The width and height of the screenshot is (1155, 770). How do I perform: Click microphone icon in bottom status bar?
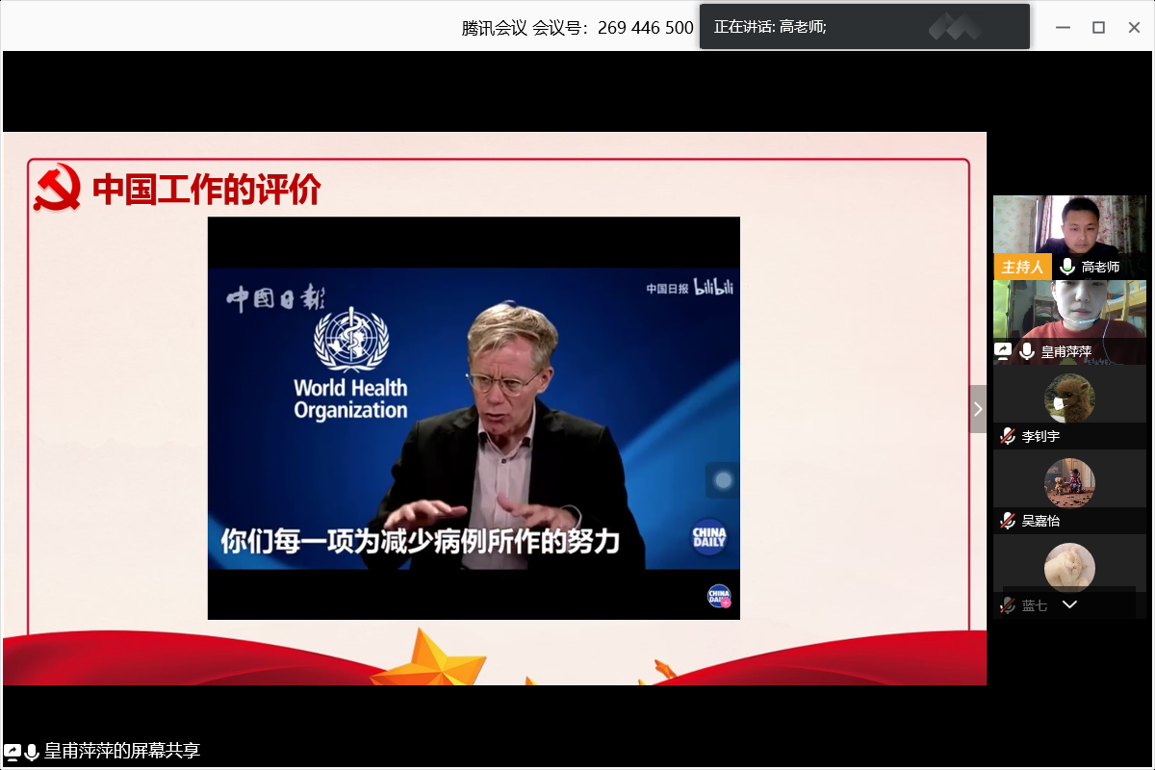tap(32, 751)
